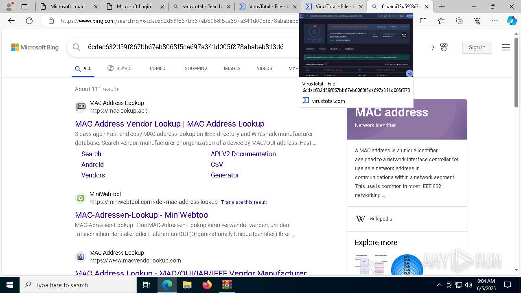521x293 pixels.
Task: Open WinRAR on taskbar
Action: 227,285
